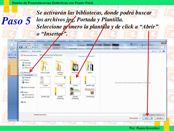Select RECOVERY (D:) drive

pos(28,97)
